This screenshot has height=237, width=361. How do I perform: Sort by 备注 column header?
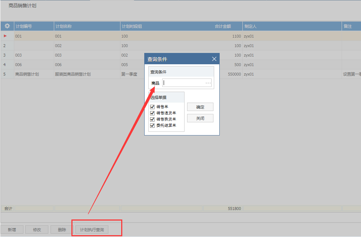tap(351, 26)
